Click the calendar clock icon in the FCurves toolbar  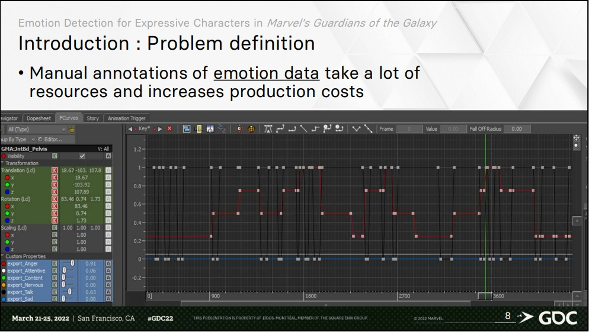(210, 128)
